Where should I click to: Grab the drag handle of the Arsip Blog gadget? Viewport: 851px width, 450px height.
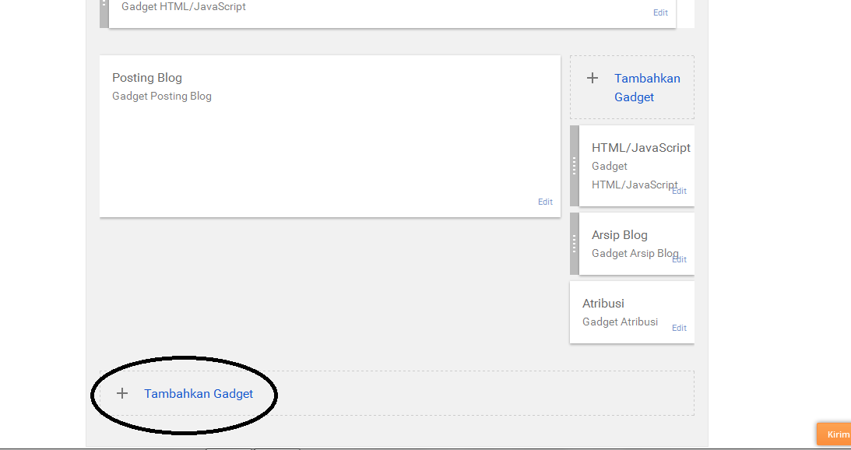pos(574,244)
